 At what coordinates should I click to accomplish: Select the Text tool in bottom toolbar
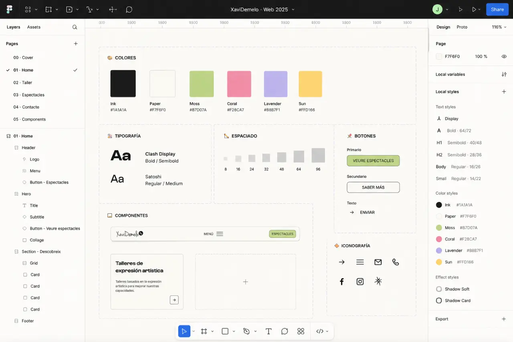click(269, 331)
